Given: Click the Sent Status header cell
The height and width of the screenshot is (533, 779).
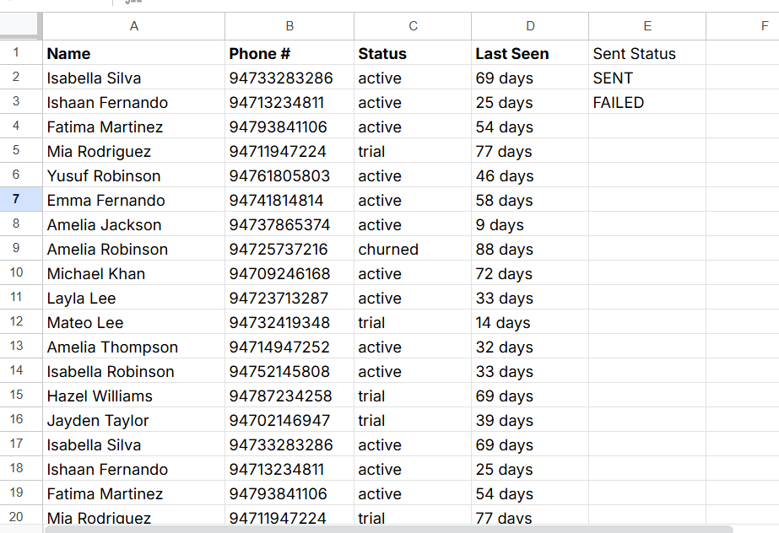Looking at the screenshot, I should coord(646,53).
